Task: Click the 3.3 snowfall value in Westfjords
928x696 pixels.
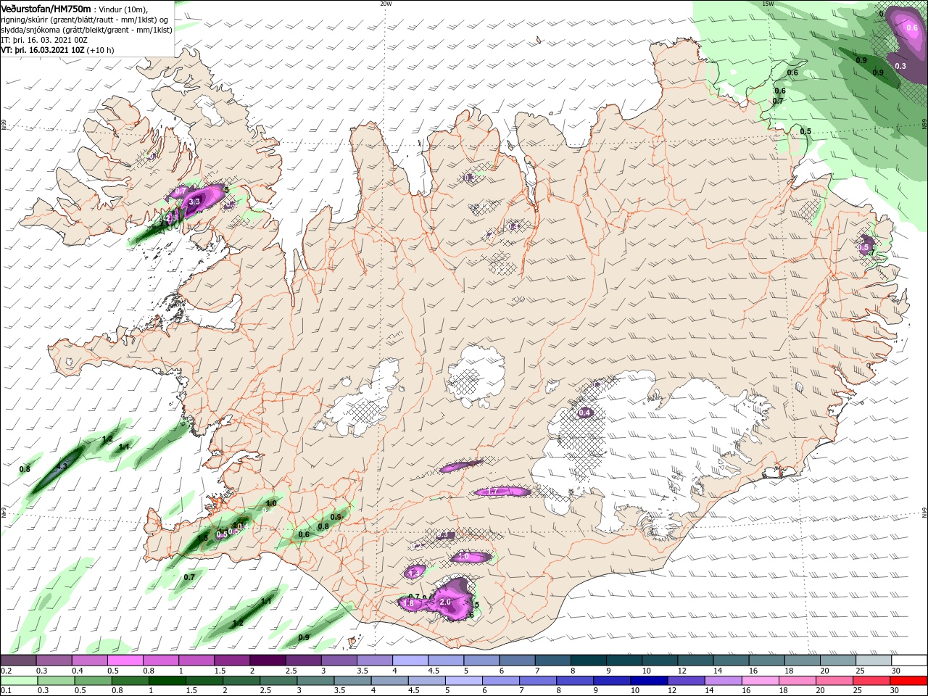Action: point(194,202)
